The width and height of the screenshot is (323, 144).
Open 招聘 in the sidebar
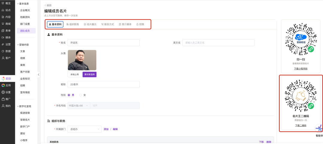[x=23, y=85]
